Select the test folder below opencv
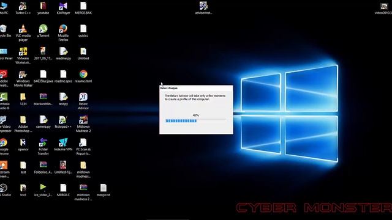Viewport: 392px width, 220px height. point(23,166)
